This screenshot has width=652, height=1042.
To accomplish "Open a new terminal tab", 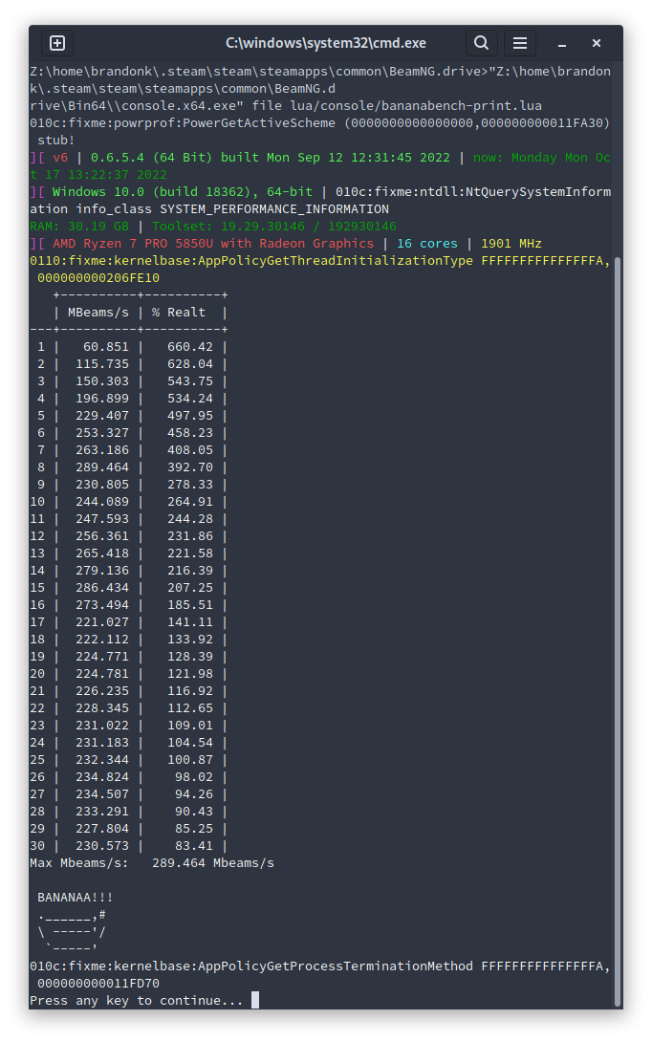I will (57, 43).
